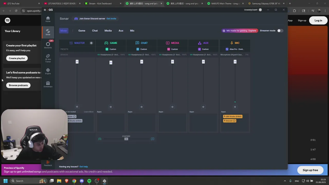This screenshot has height=185, width=329.
Task: Click the Master volume slider handle
Action: [x=77, y=62]
